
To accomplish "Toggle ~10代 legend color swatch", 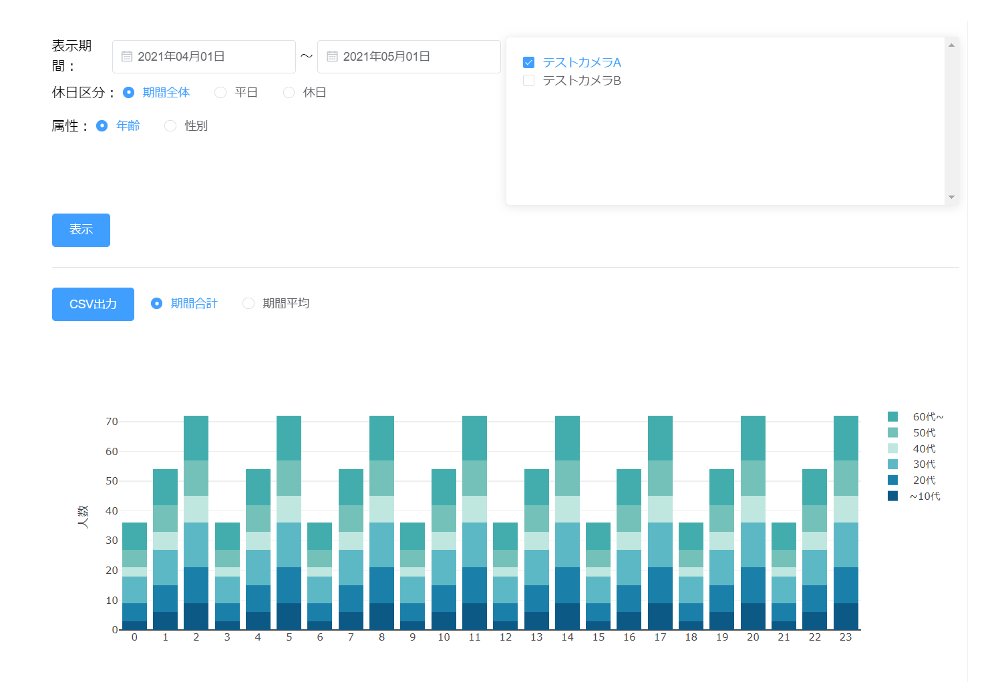I will [892, 496].
